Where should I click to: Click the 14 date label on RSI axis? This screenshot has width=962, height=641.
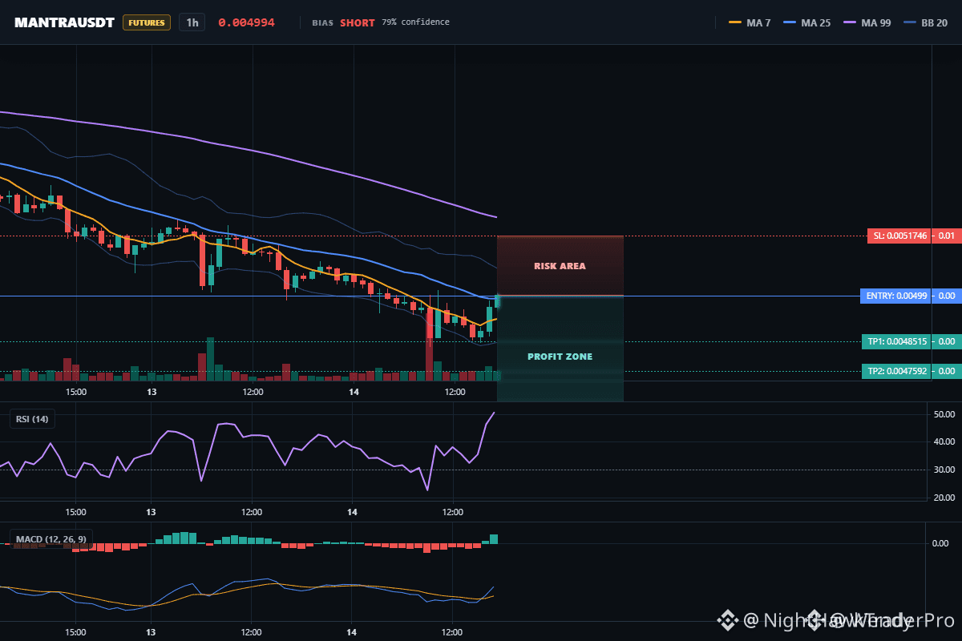click(x=353, y=511)
